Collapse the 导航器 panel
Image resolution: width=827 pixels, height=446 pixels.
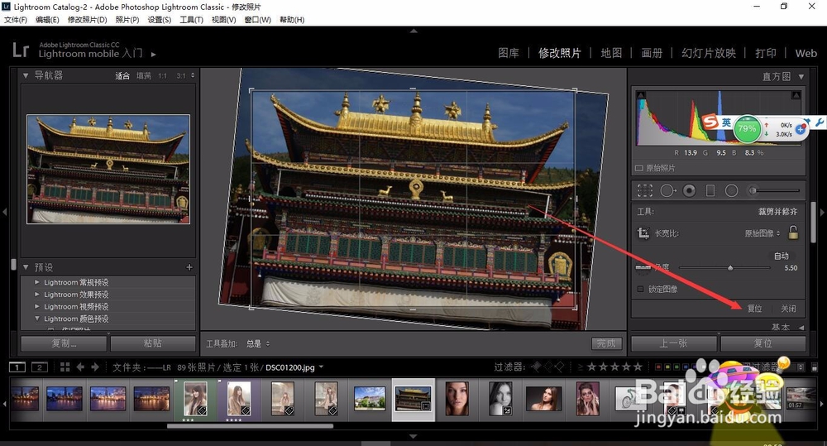26,75
